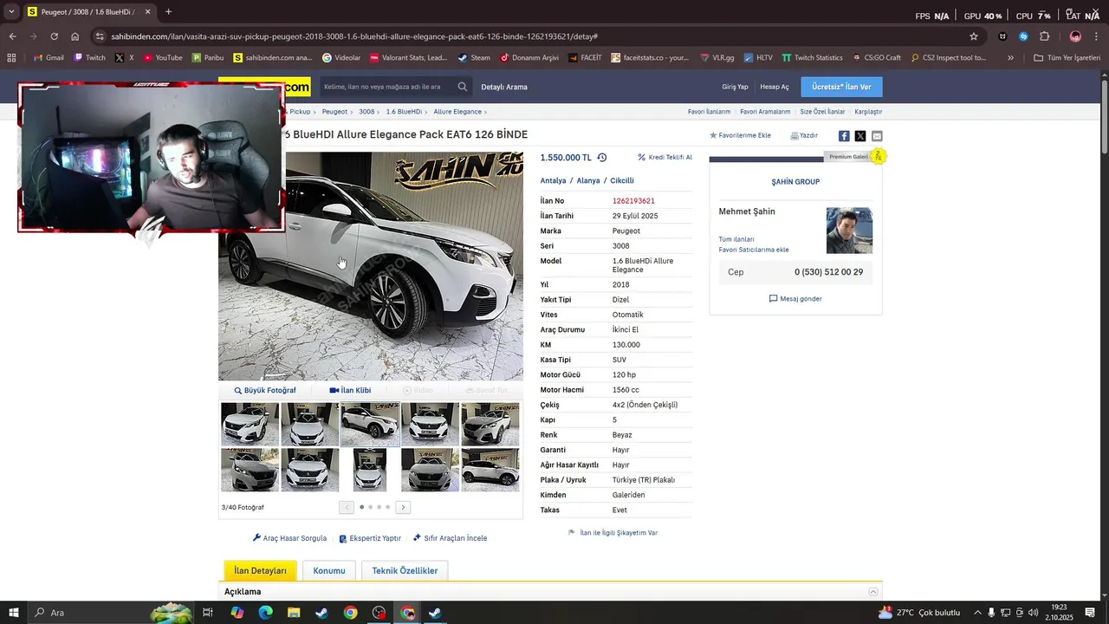Screen dimensions: 1109x624
Task: Open Steam bookmark
Action: [x=474, y=58]
